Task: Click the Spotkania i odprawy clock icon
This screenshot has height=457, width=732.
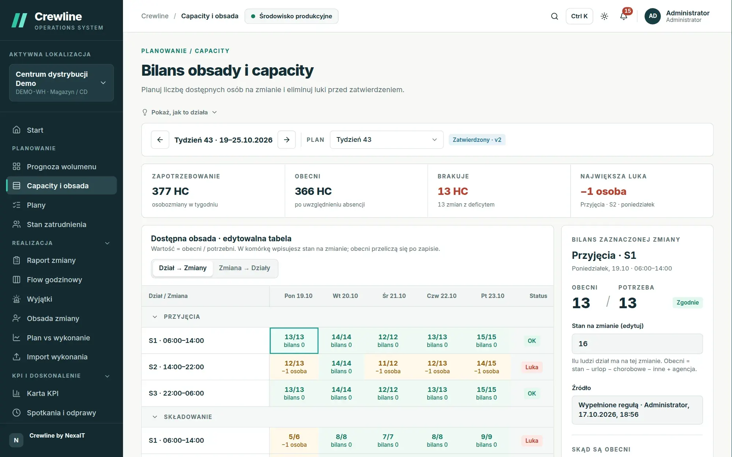Action: coord(16,413)
